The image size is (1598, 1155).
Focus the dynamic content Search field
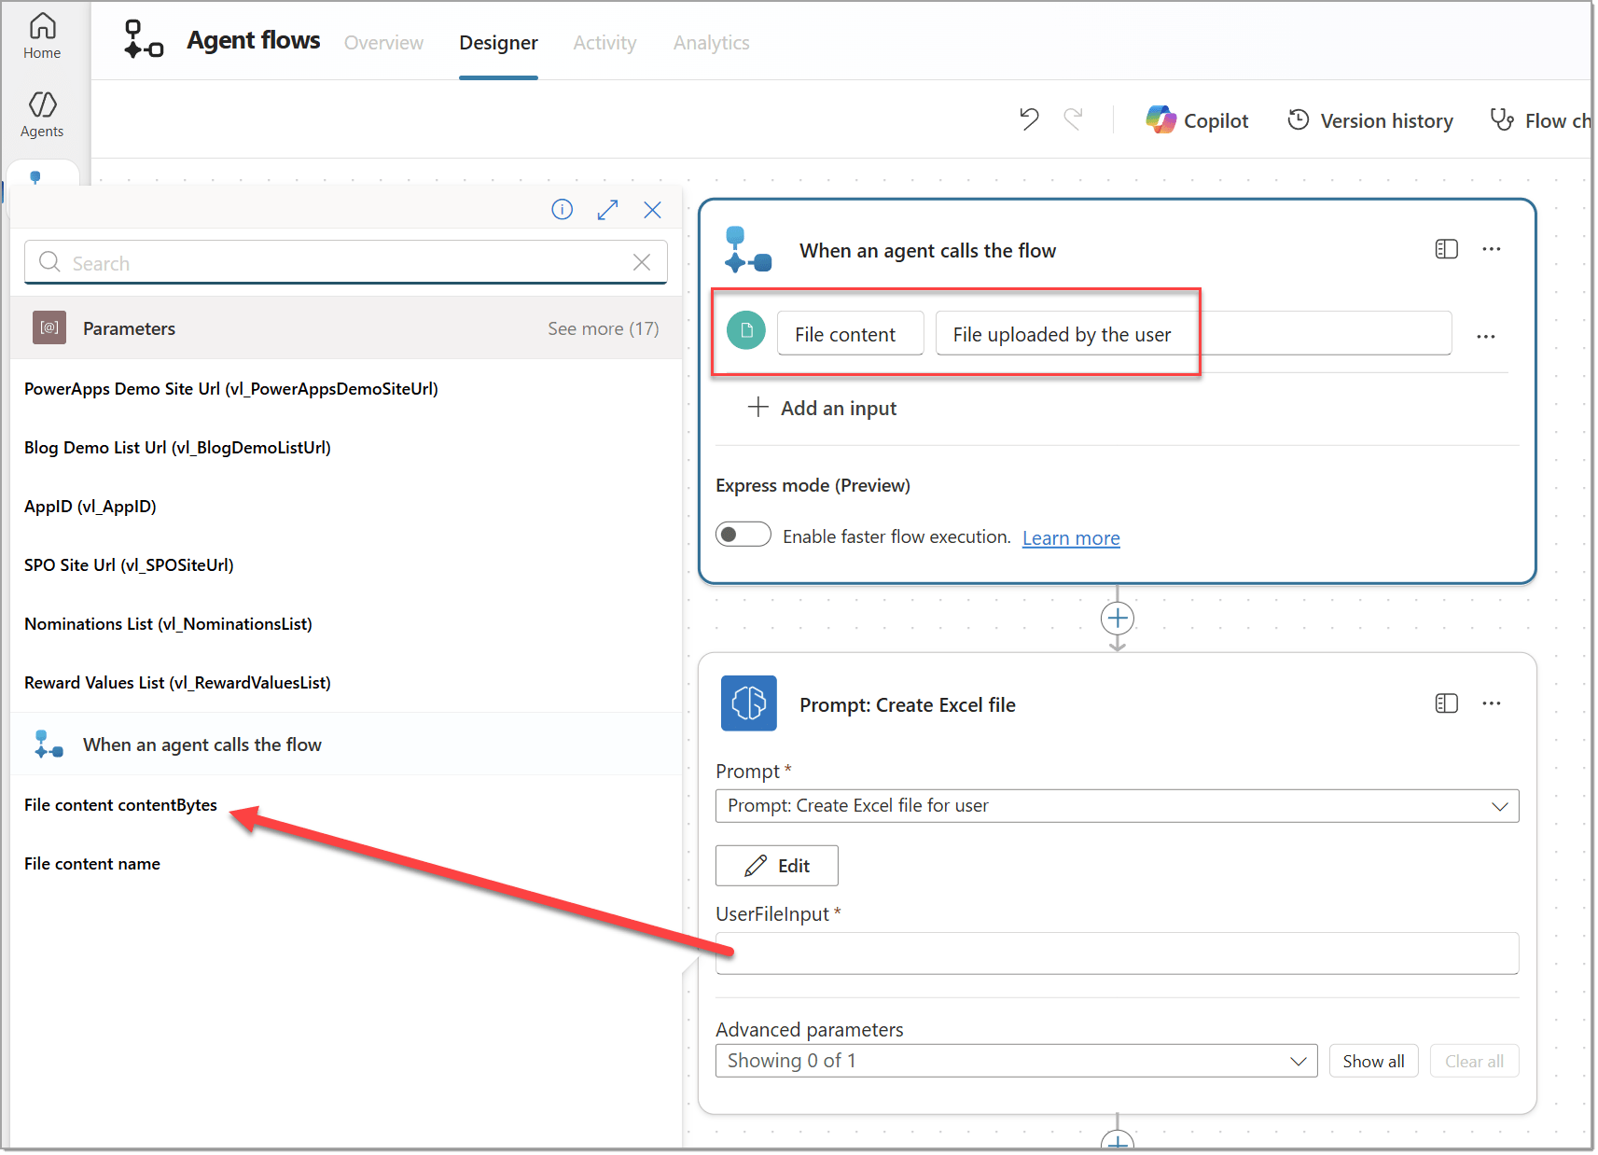345,262
